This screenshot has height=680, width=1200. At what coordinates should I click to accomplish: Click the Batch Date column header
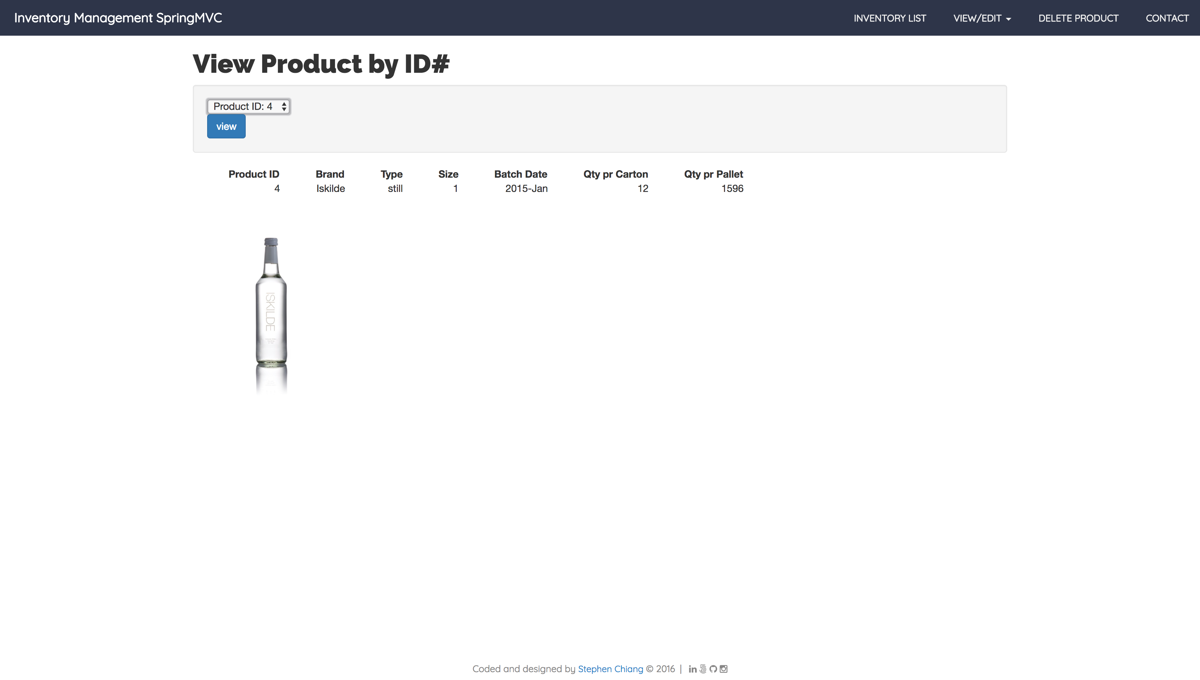pyautogui.click(x=520, y=174)
